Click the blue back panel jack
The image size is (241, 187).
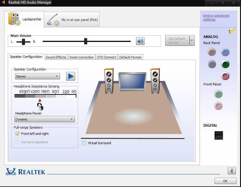coord(225,52)
